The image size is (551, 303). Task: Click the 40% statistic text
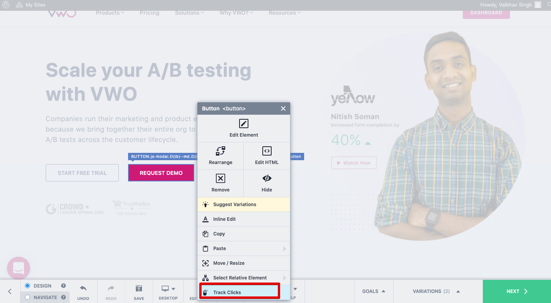click(x=346, y=140)
